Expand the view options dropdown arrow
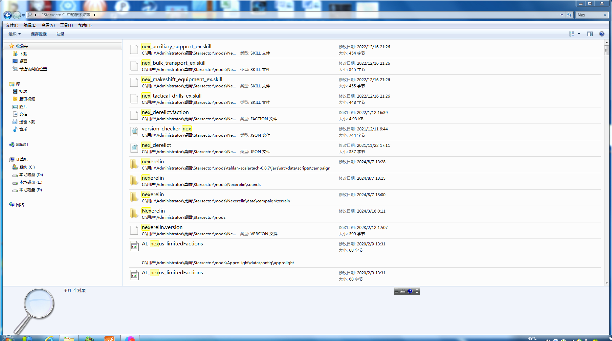The image size is (612, 341). [x=579, y=34]
